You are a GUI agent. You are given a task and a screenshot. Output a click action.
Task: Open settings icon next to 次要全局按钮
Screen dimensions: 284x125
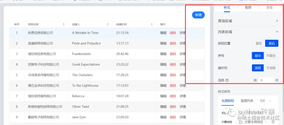[x=273, y=122]
